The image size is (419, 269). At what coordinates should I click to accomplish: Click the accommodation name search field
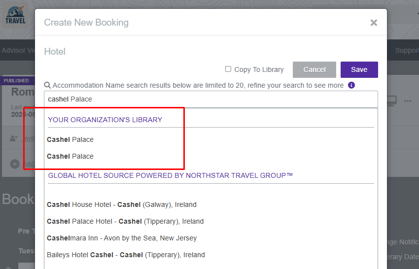point(211,99)
